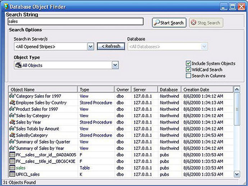Select the green sales table name
Image resolution: width=248 pixels, height=186 pixels.
click(x=20, y=168)
